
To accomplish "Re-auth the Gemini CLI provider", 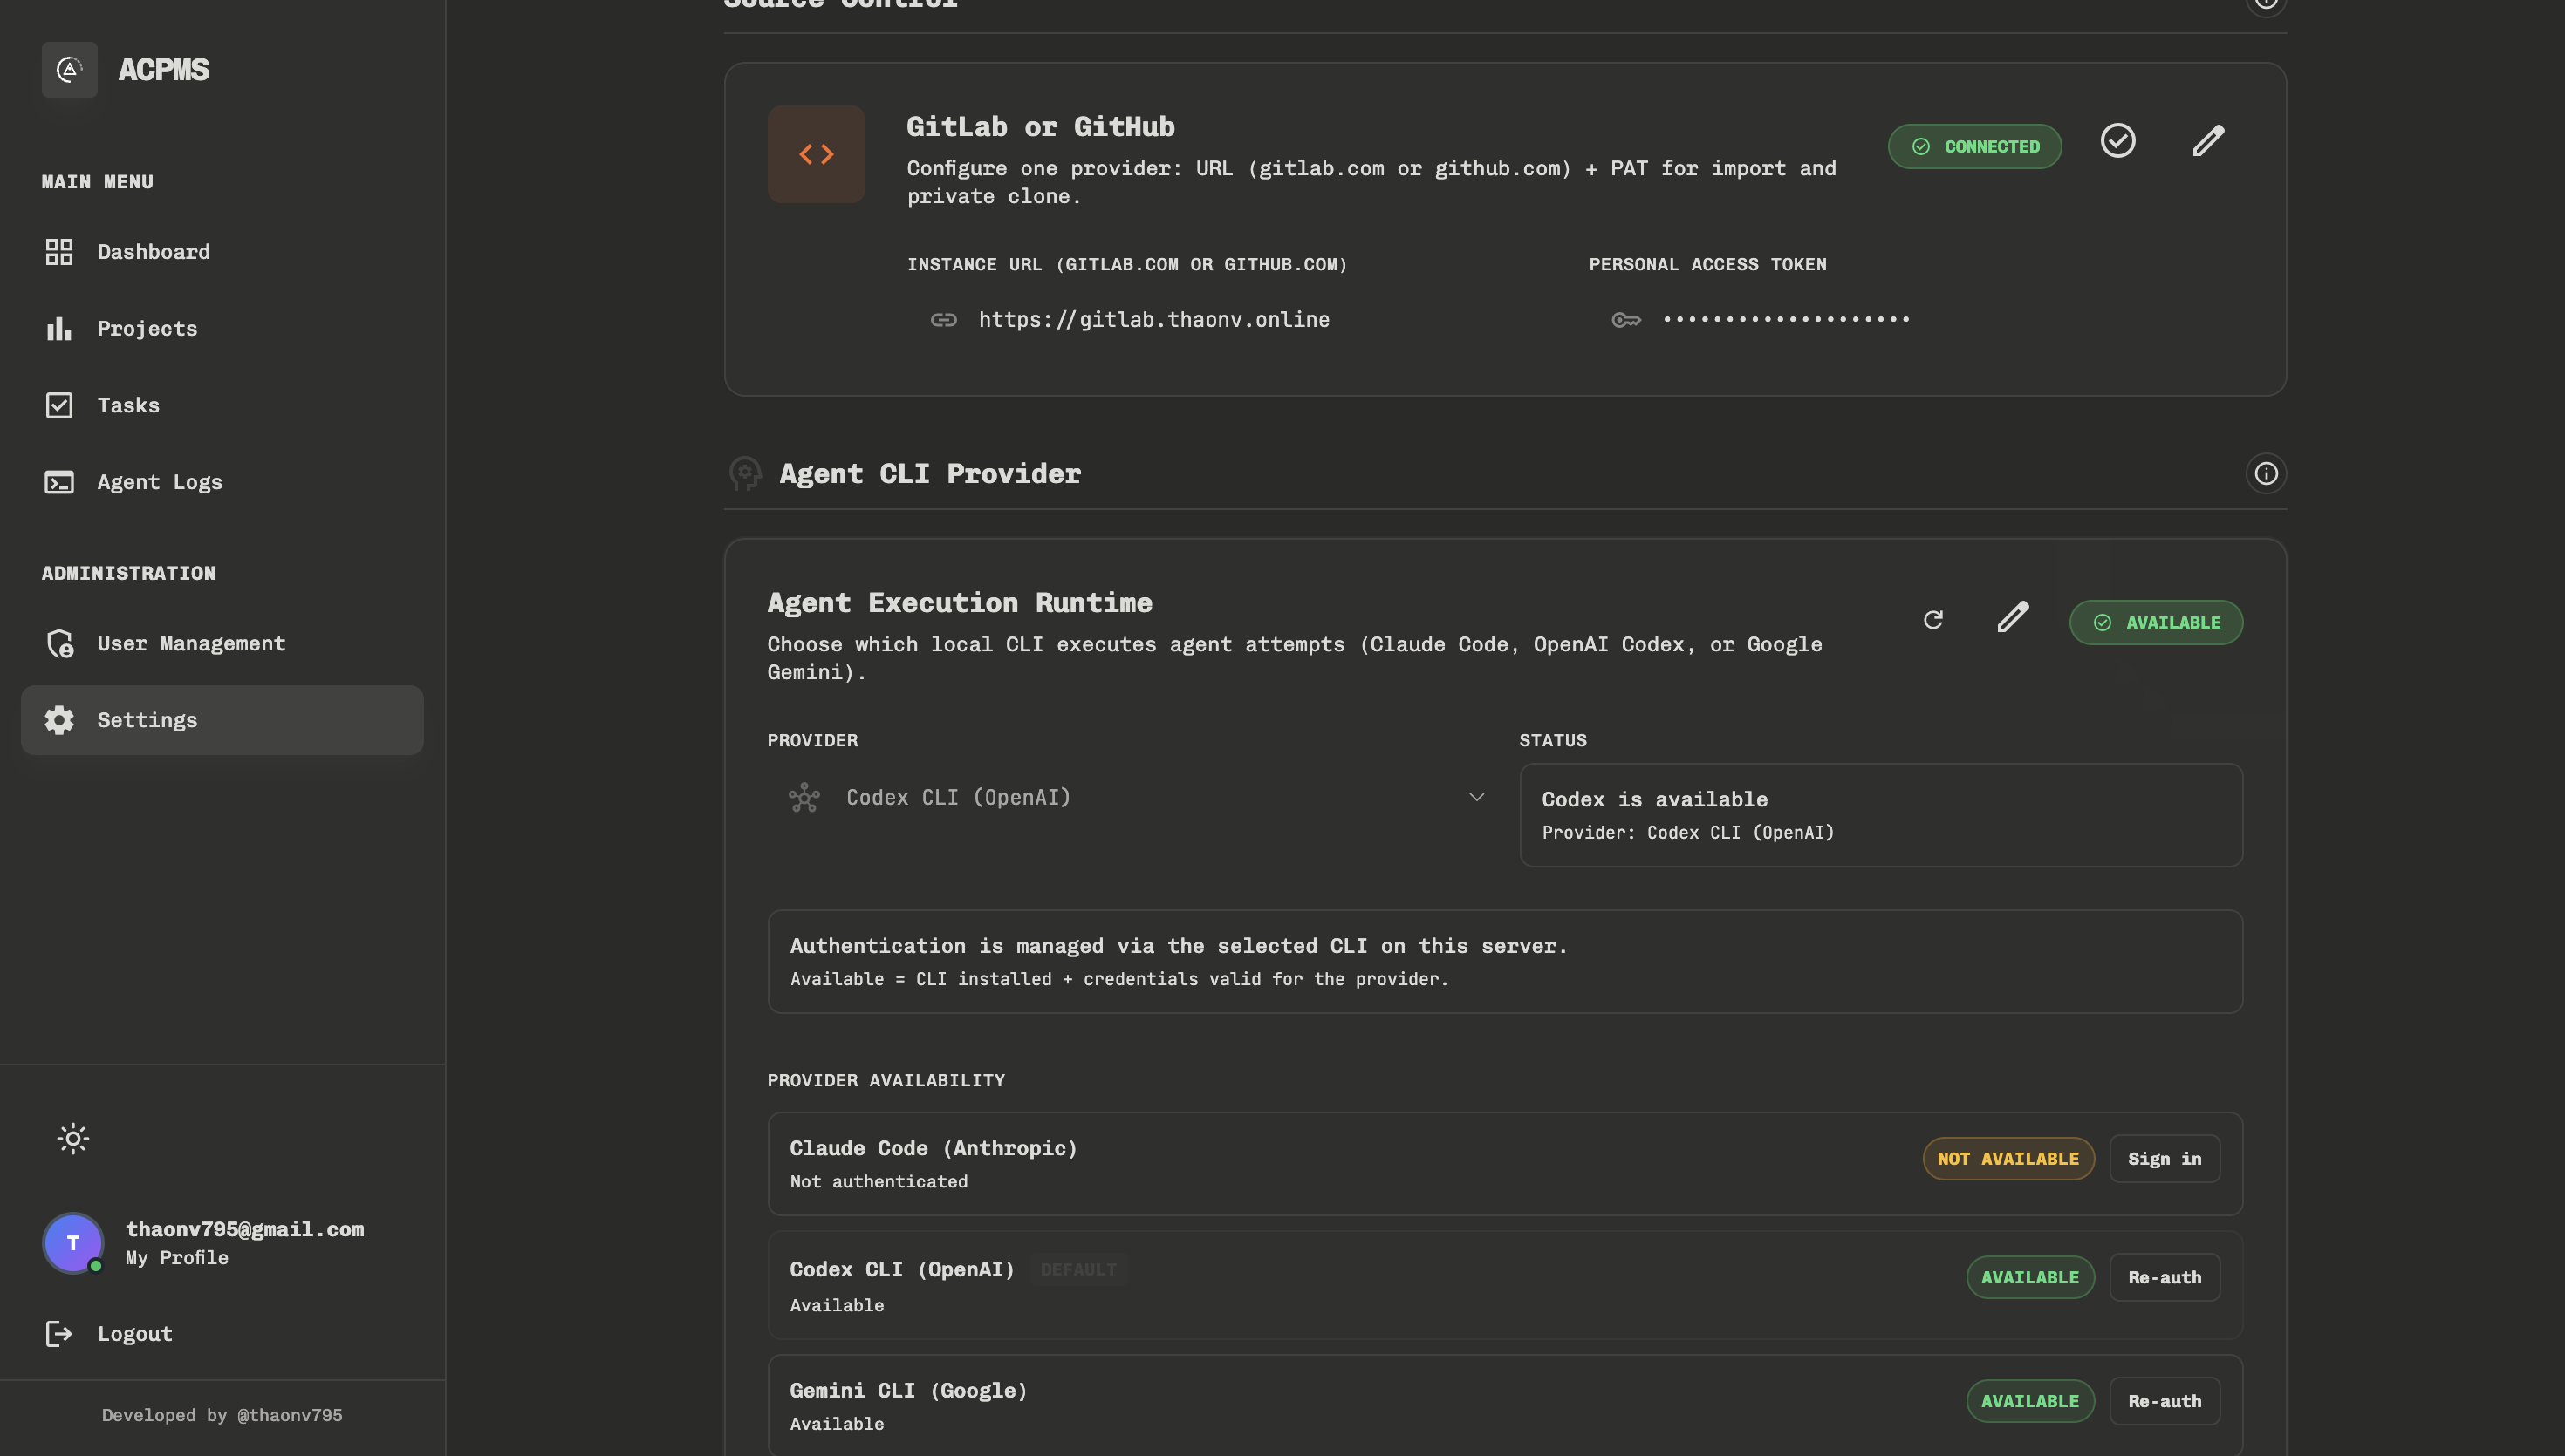I will coord(2164,1401).
